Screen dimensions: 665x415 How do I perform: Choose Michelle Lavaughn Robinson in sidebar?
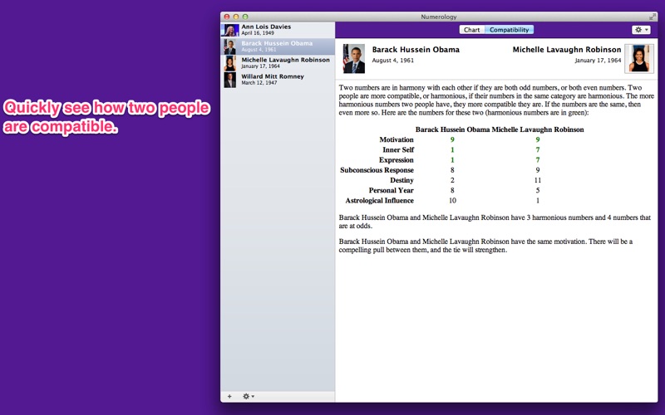(x=278, y=63)
